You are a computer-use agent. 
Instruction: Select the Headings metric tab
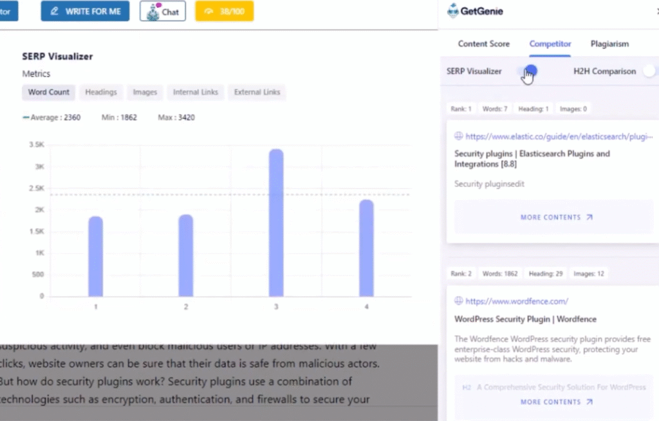[101, 92]
